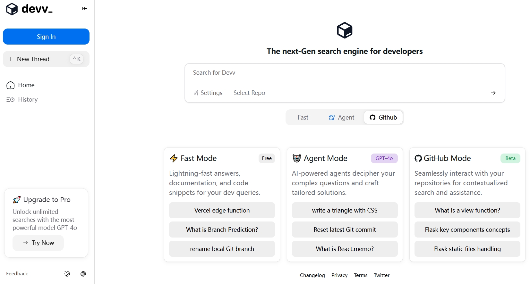This screenshot has width=530, height=284.
Task: Click the GPT-4o badge on Agent Mode
Action: click(384, 158)
